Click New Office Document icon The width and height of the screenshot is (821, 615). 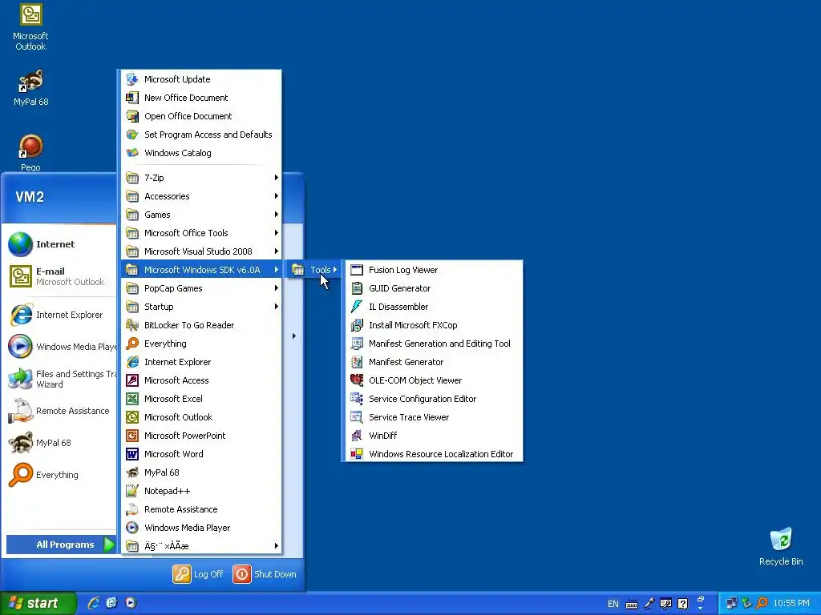tap(132, 98)
